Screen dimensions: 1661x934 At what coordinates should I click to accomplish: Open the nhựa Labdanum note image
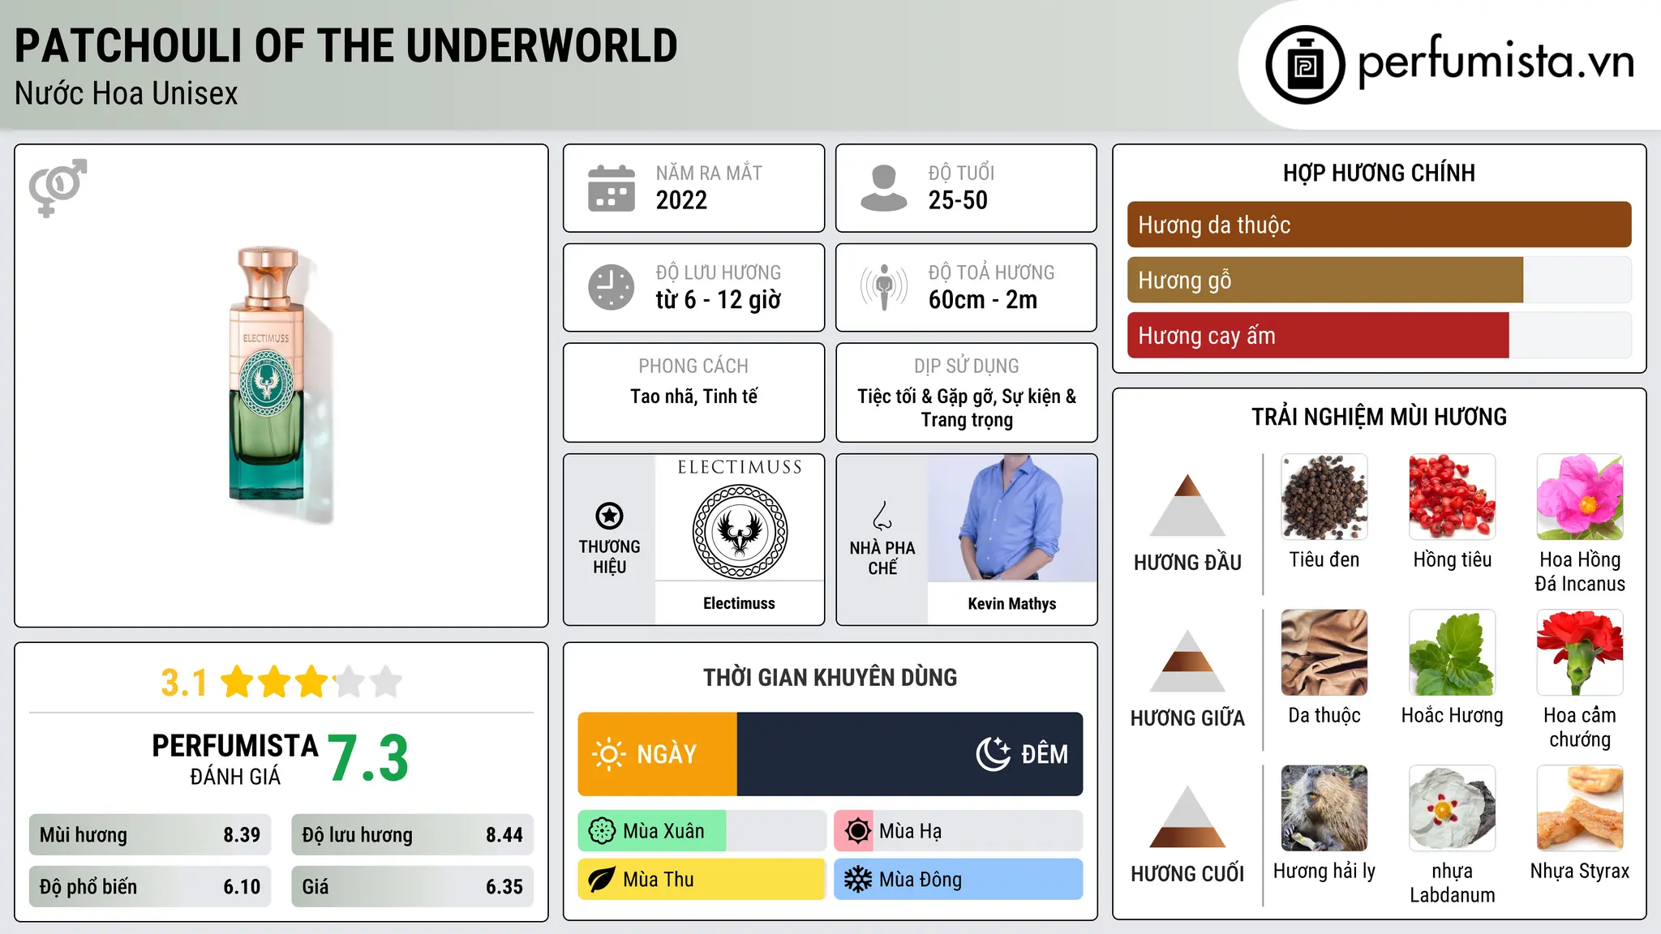point(1453,808)
